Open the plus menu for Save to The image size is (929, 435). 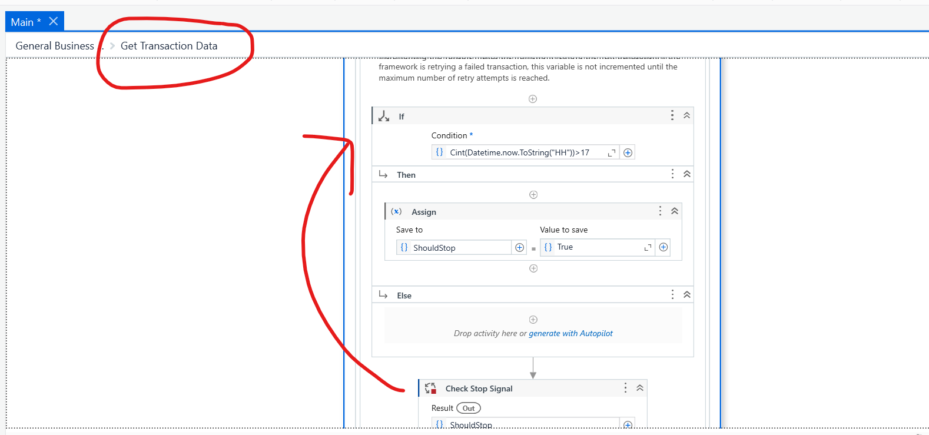[520, 248]
